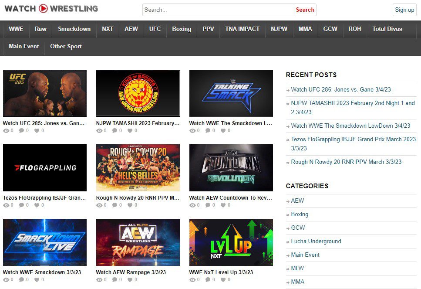
Task: Open the AEW Rampage thumbnail
Action: coord(138,242)
